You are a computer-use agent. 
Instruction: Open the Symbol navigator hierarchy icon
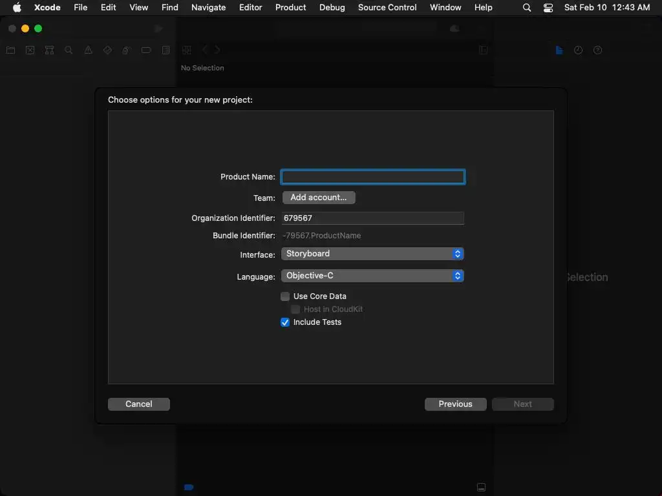(49, 50)
